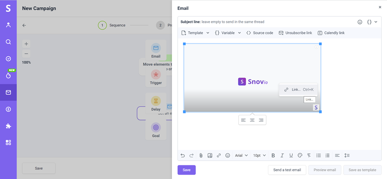This screenshot has width=387, height=179.
Task: Clear formatting with strikethrough T icon
Action: (x=309, y=155)
